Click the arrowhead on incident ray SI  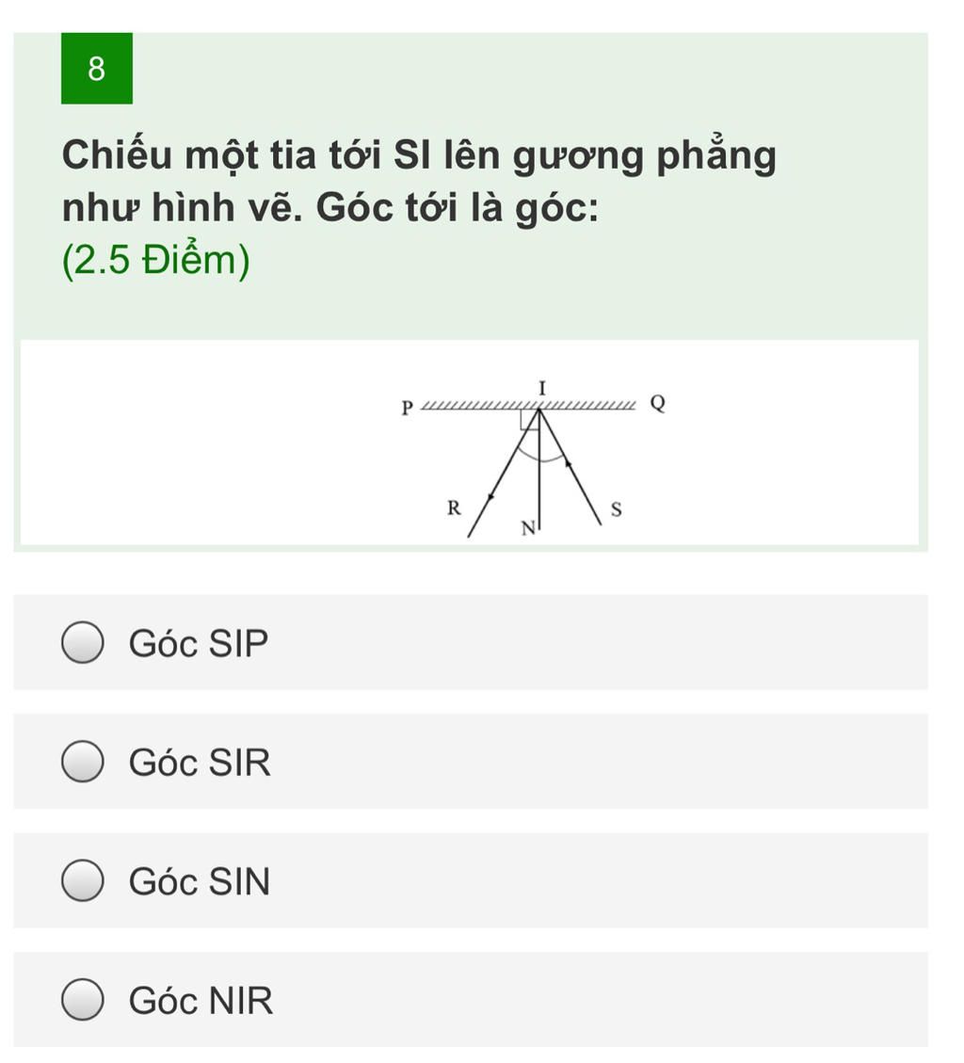(x=568, y=464)
